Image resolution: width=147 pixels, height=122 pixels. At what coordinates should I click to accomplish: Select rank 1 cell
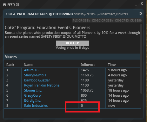[7, 70]
